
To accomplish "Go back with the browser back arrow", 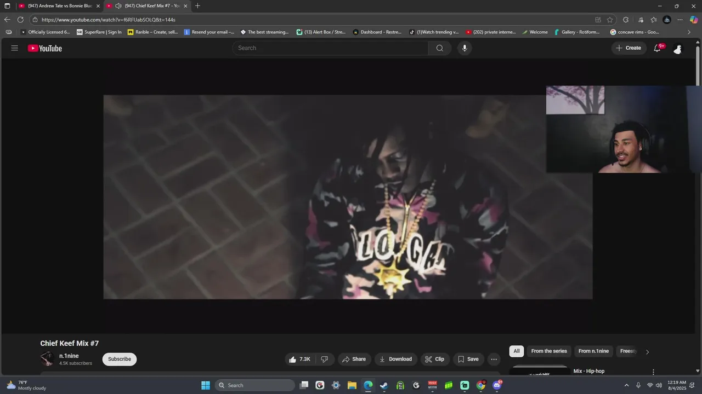I will pos(7,20).
